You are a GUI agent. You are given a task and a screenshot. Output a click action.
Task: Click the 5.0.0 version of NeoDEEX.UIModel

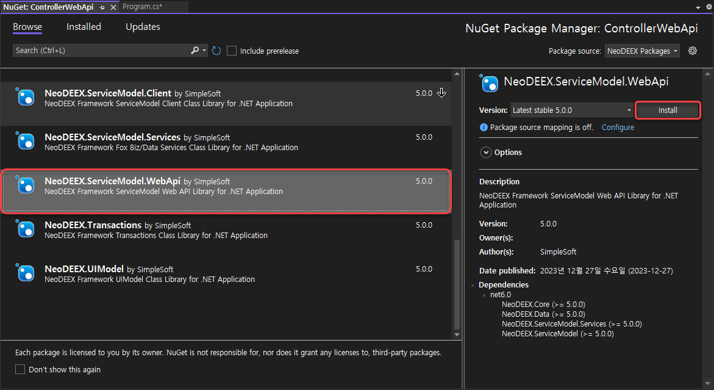tap(424, 269)
